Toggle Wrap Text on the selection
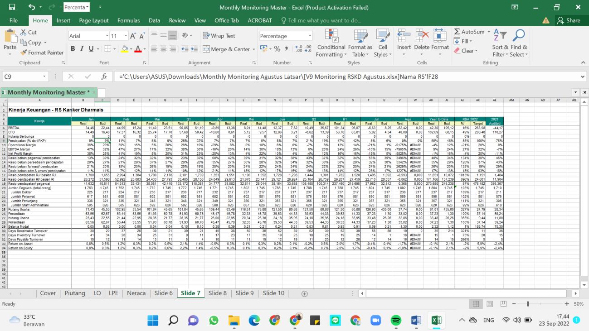The image size is (589, 331). click(x=219, y=36)
